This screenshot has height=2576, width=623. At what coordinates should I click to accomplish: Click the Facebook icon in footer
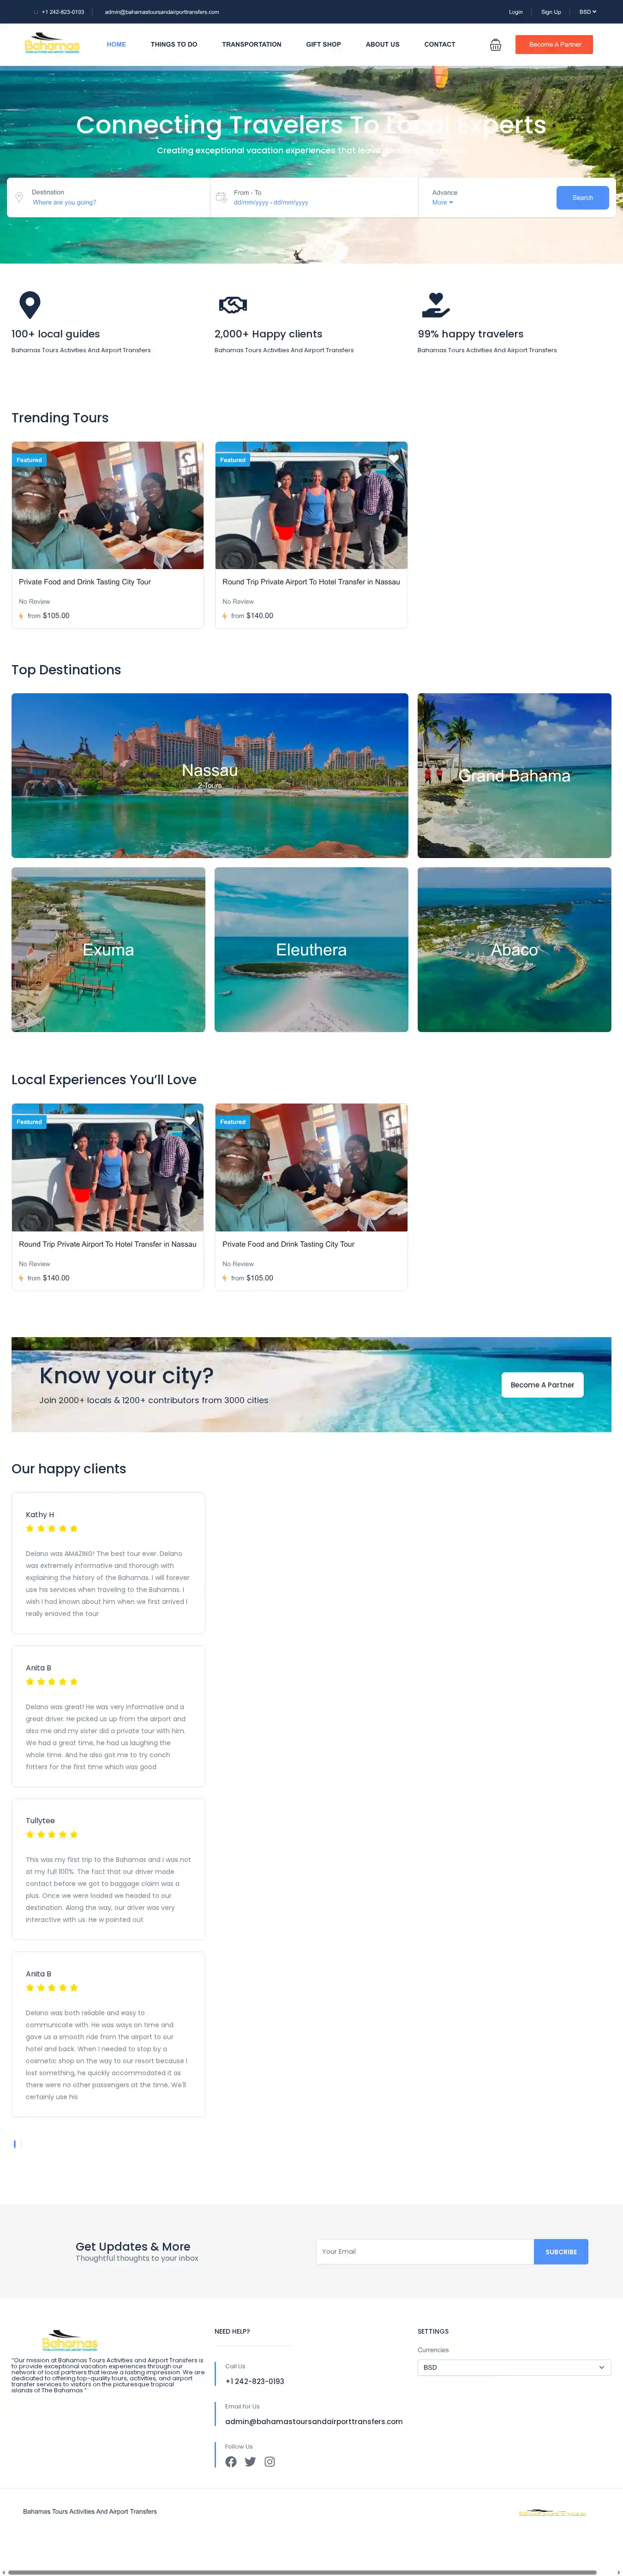coord(231,2461)
